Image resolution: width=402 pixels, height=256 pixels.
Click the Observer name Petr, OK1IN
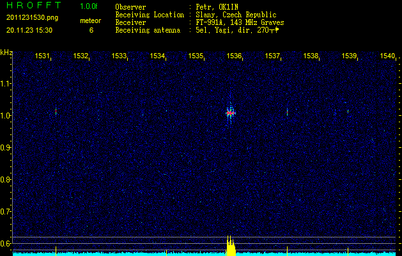pos(215,7)
